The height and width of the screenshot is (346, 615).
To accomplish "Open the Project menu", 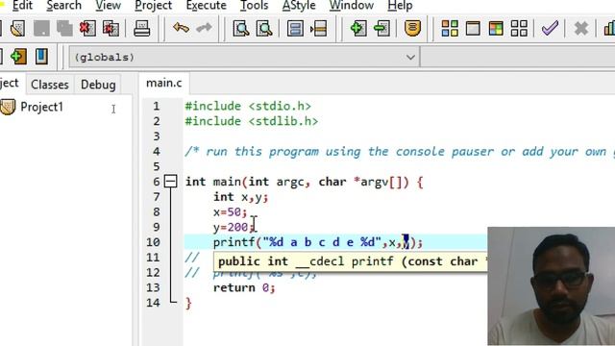I will pyautogui.click(x=154, y=6).
